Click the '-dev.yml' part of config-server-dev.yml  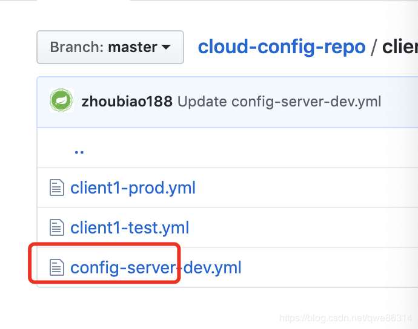[212, 267]
